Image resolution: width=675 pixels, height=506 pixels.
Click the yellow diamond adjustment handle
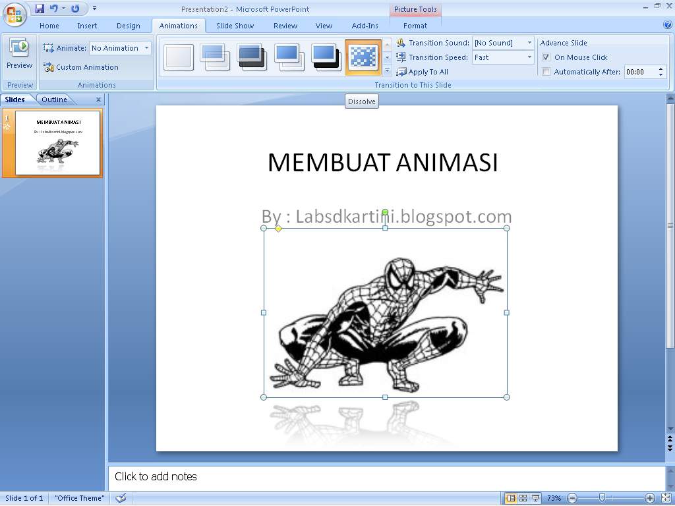(x=278, y=229)
